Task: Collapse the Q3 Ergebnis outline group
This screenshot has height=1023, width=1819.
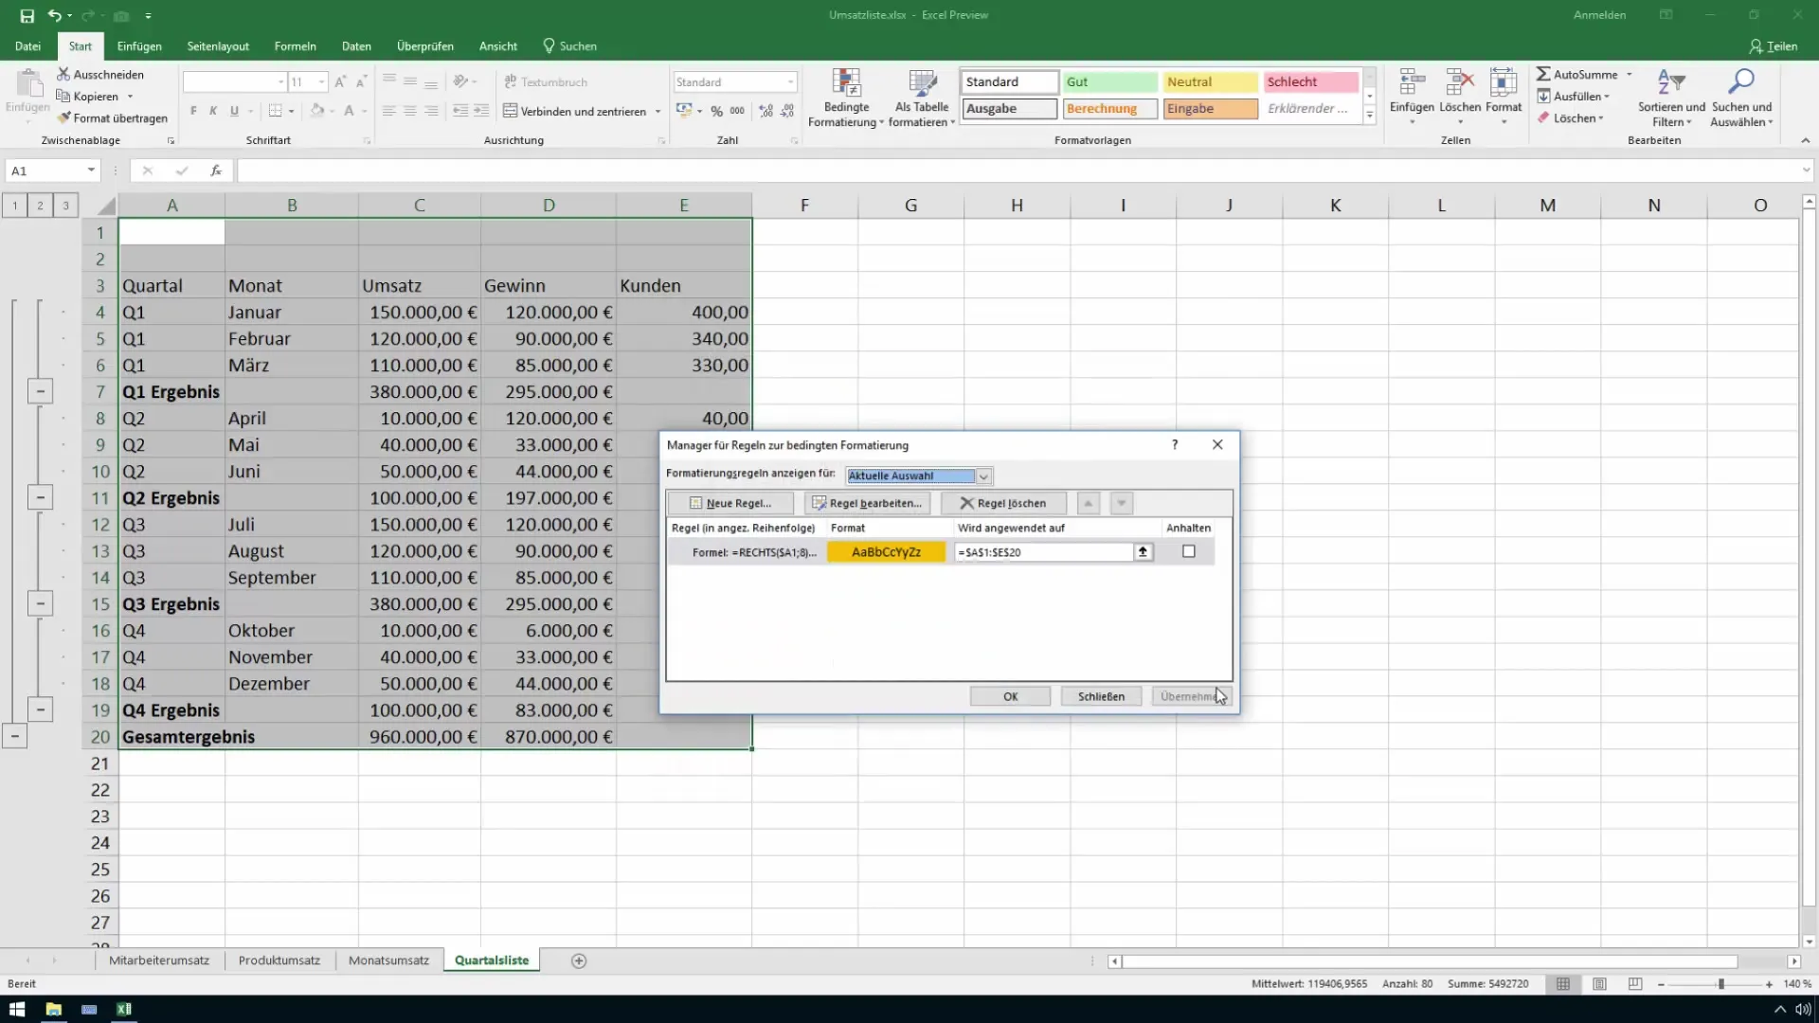Action: click(x=40, y=603)
